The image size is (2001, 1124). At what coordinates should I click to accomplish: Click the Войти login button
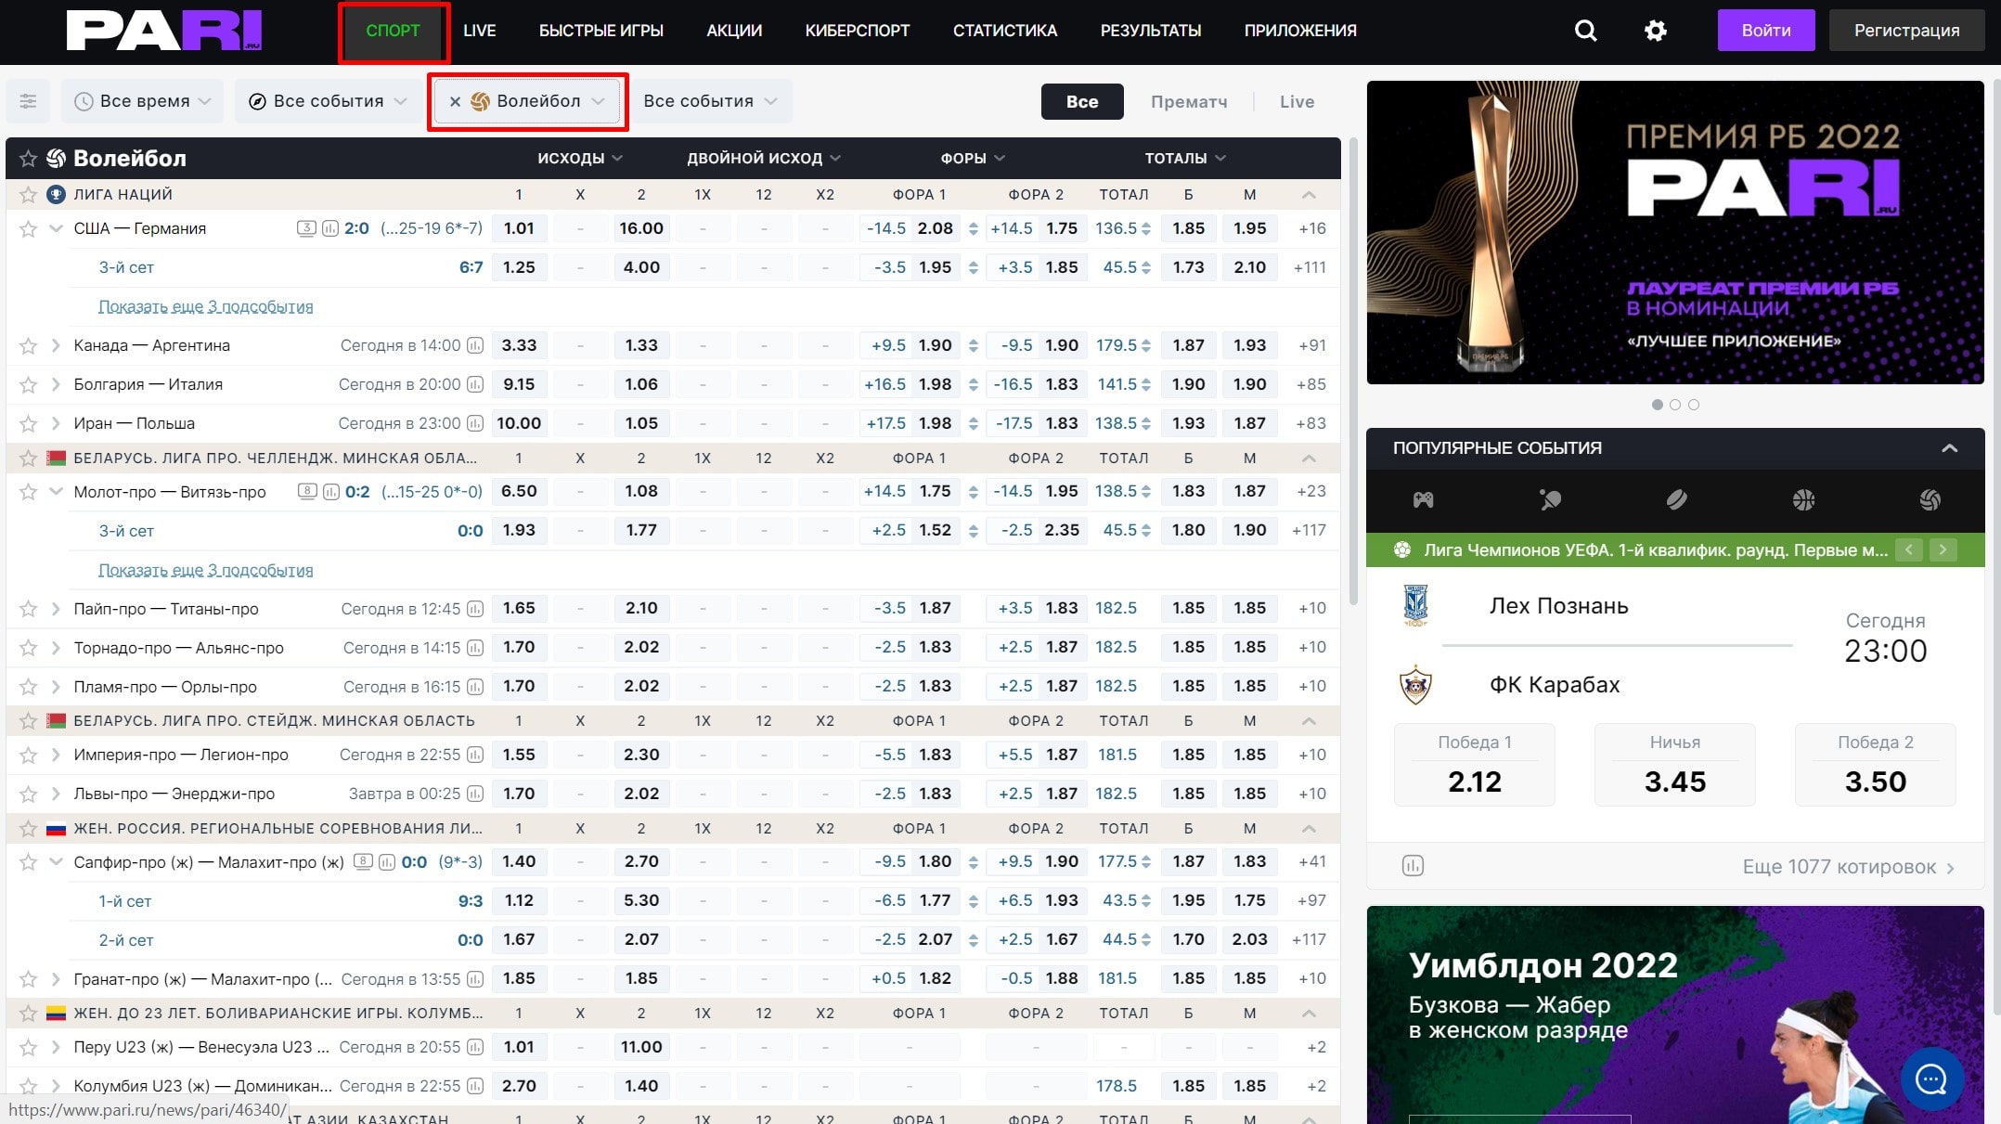click(1765, 31)
